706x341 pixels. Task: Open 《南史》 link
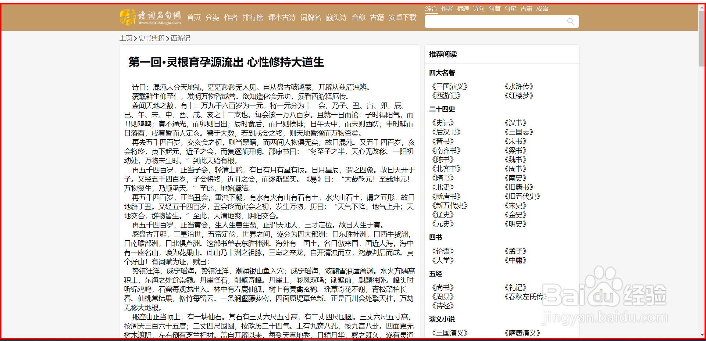pos(516,178)
